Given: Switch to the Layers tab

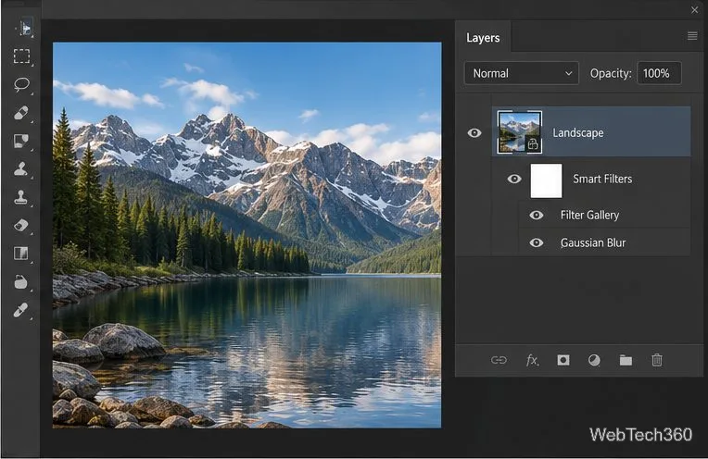Looking at the screenshot, I should tap(483, 38).
